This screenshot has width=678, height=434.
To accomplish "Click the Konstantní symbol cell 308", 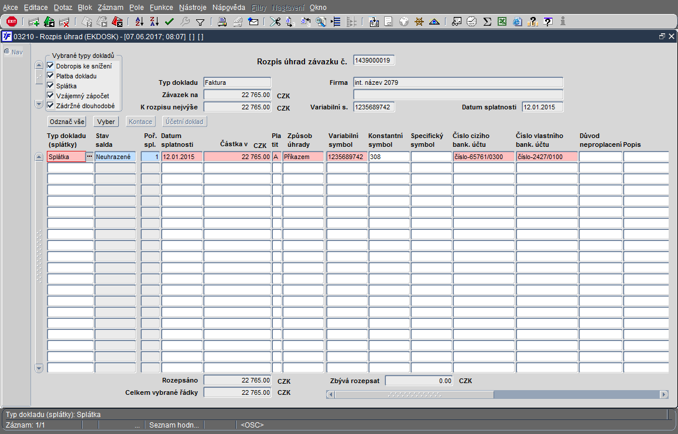I will (x=389, y=157).
